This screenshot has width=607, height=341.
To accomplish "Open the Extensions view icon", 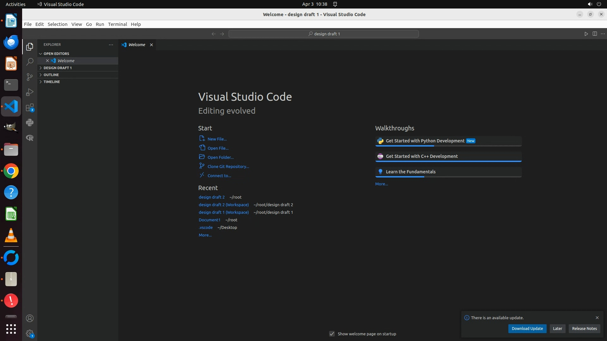I will (x=30, y=108).
